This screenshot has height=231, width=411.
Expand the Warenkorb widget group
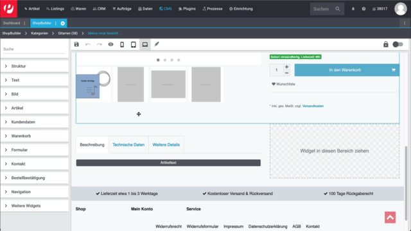point(34,136)
